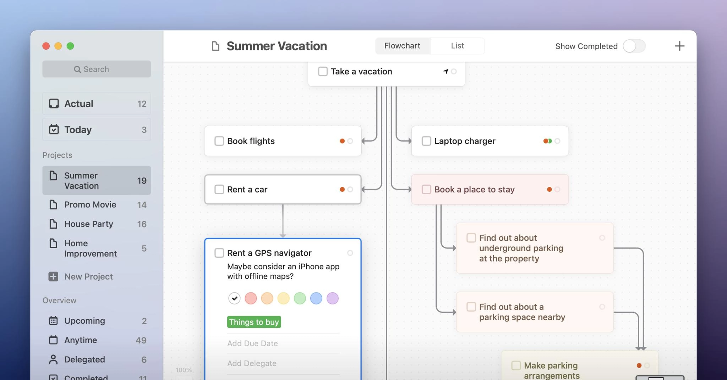
Task: Click the Today calendar icon
Action: pyautogui.click(x=54, y=129)
